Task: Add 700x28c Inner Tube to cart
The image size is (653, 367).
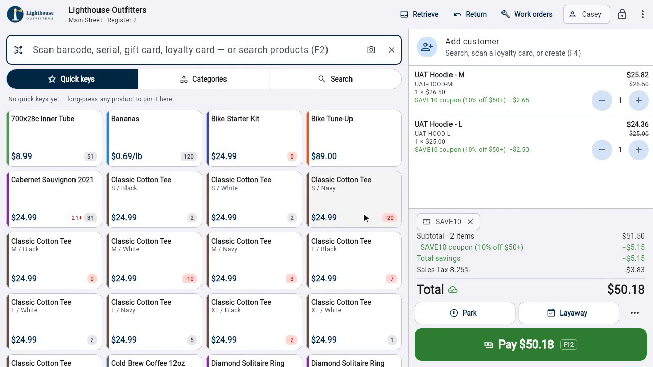Action: (54, 138)
